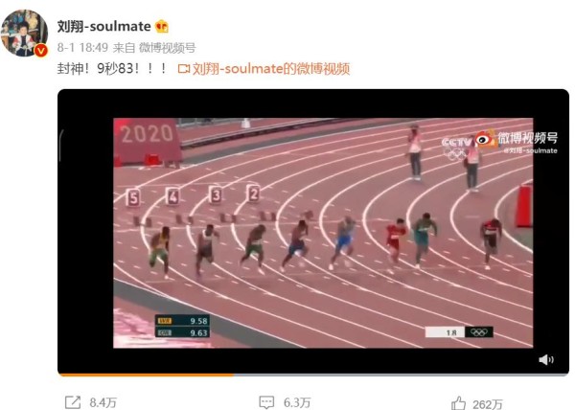
Task: Click the comment bubble icon
Action: [266, 402]
